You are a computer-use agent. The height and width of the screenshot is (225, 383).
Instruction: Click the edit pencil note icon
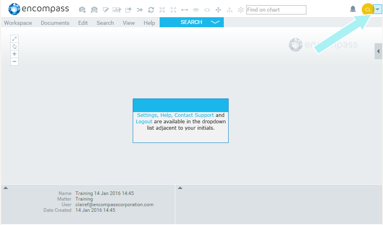105,10
